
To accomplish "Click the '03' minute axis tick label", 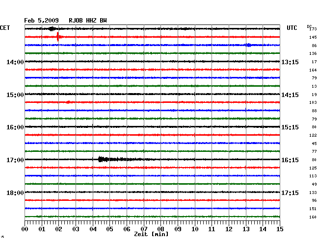I will point(76,229).
